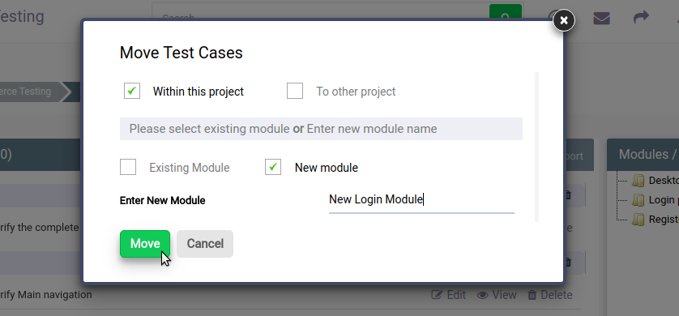Screen dimensions: 679x316
Task: Open the mail envelope icon in header
Action: pyautogui.click(x=601, y=19)
